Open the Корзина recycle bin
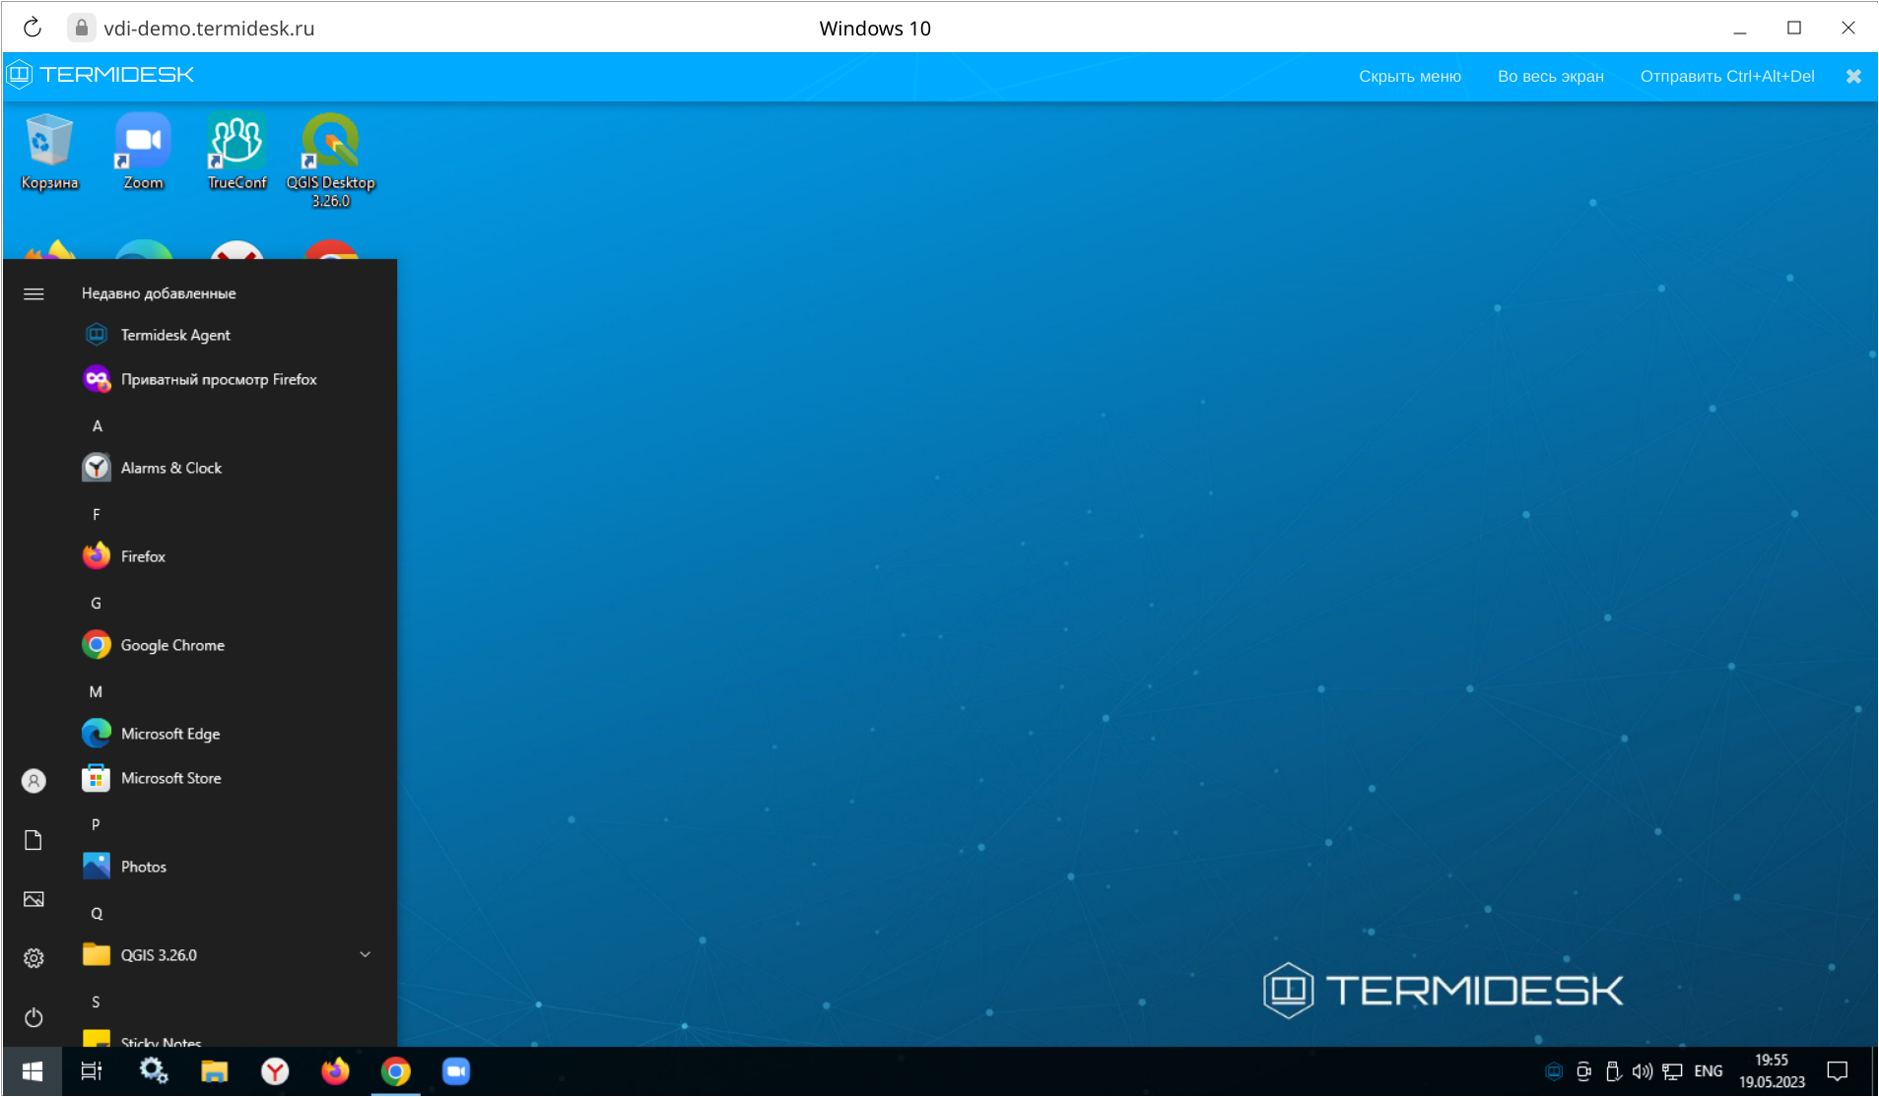This screenshot has height=1097, width=1879. click(x=49, y=143)
